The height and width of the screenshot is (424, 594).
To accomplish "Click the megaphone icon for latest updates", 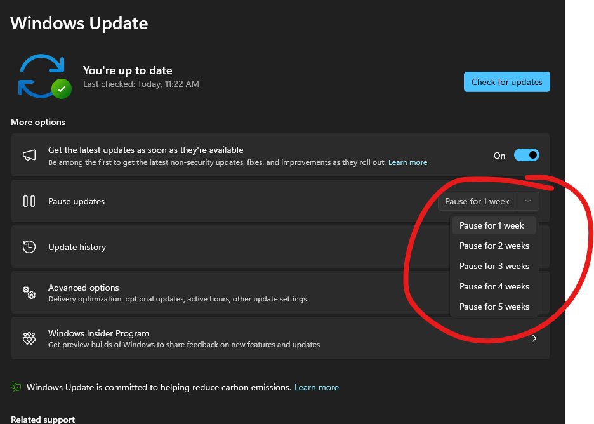I will [x=29, y=155].
